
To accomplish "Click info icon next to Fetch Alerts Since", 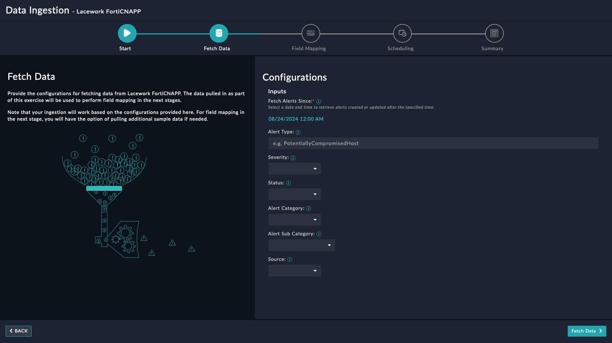I will (318, 102).
